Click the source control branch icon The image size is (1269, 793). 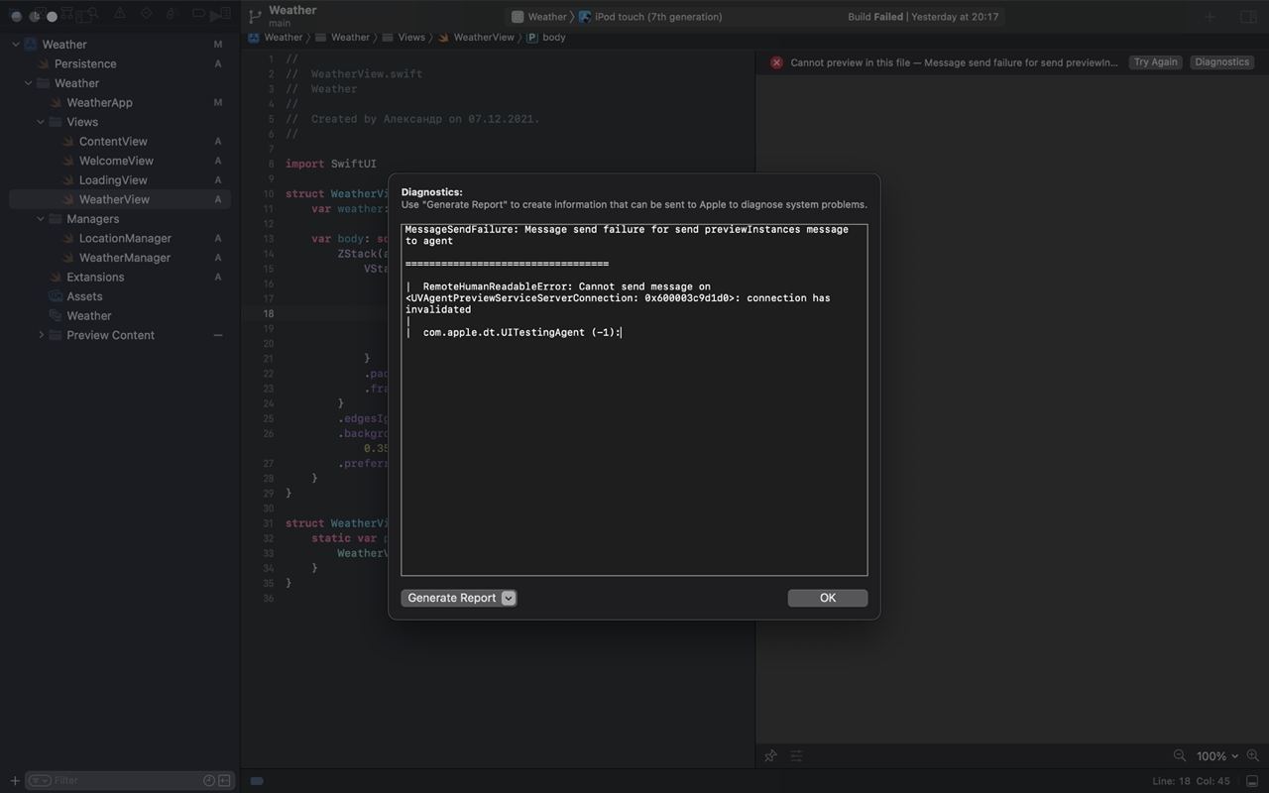255,17
